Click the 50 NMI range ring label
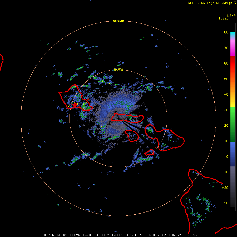The width and height of the screenshot is (237, 237). pos(118,70)
